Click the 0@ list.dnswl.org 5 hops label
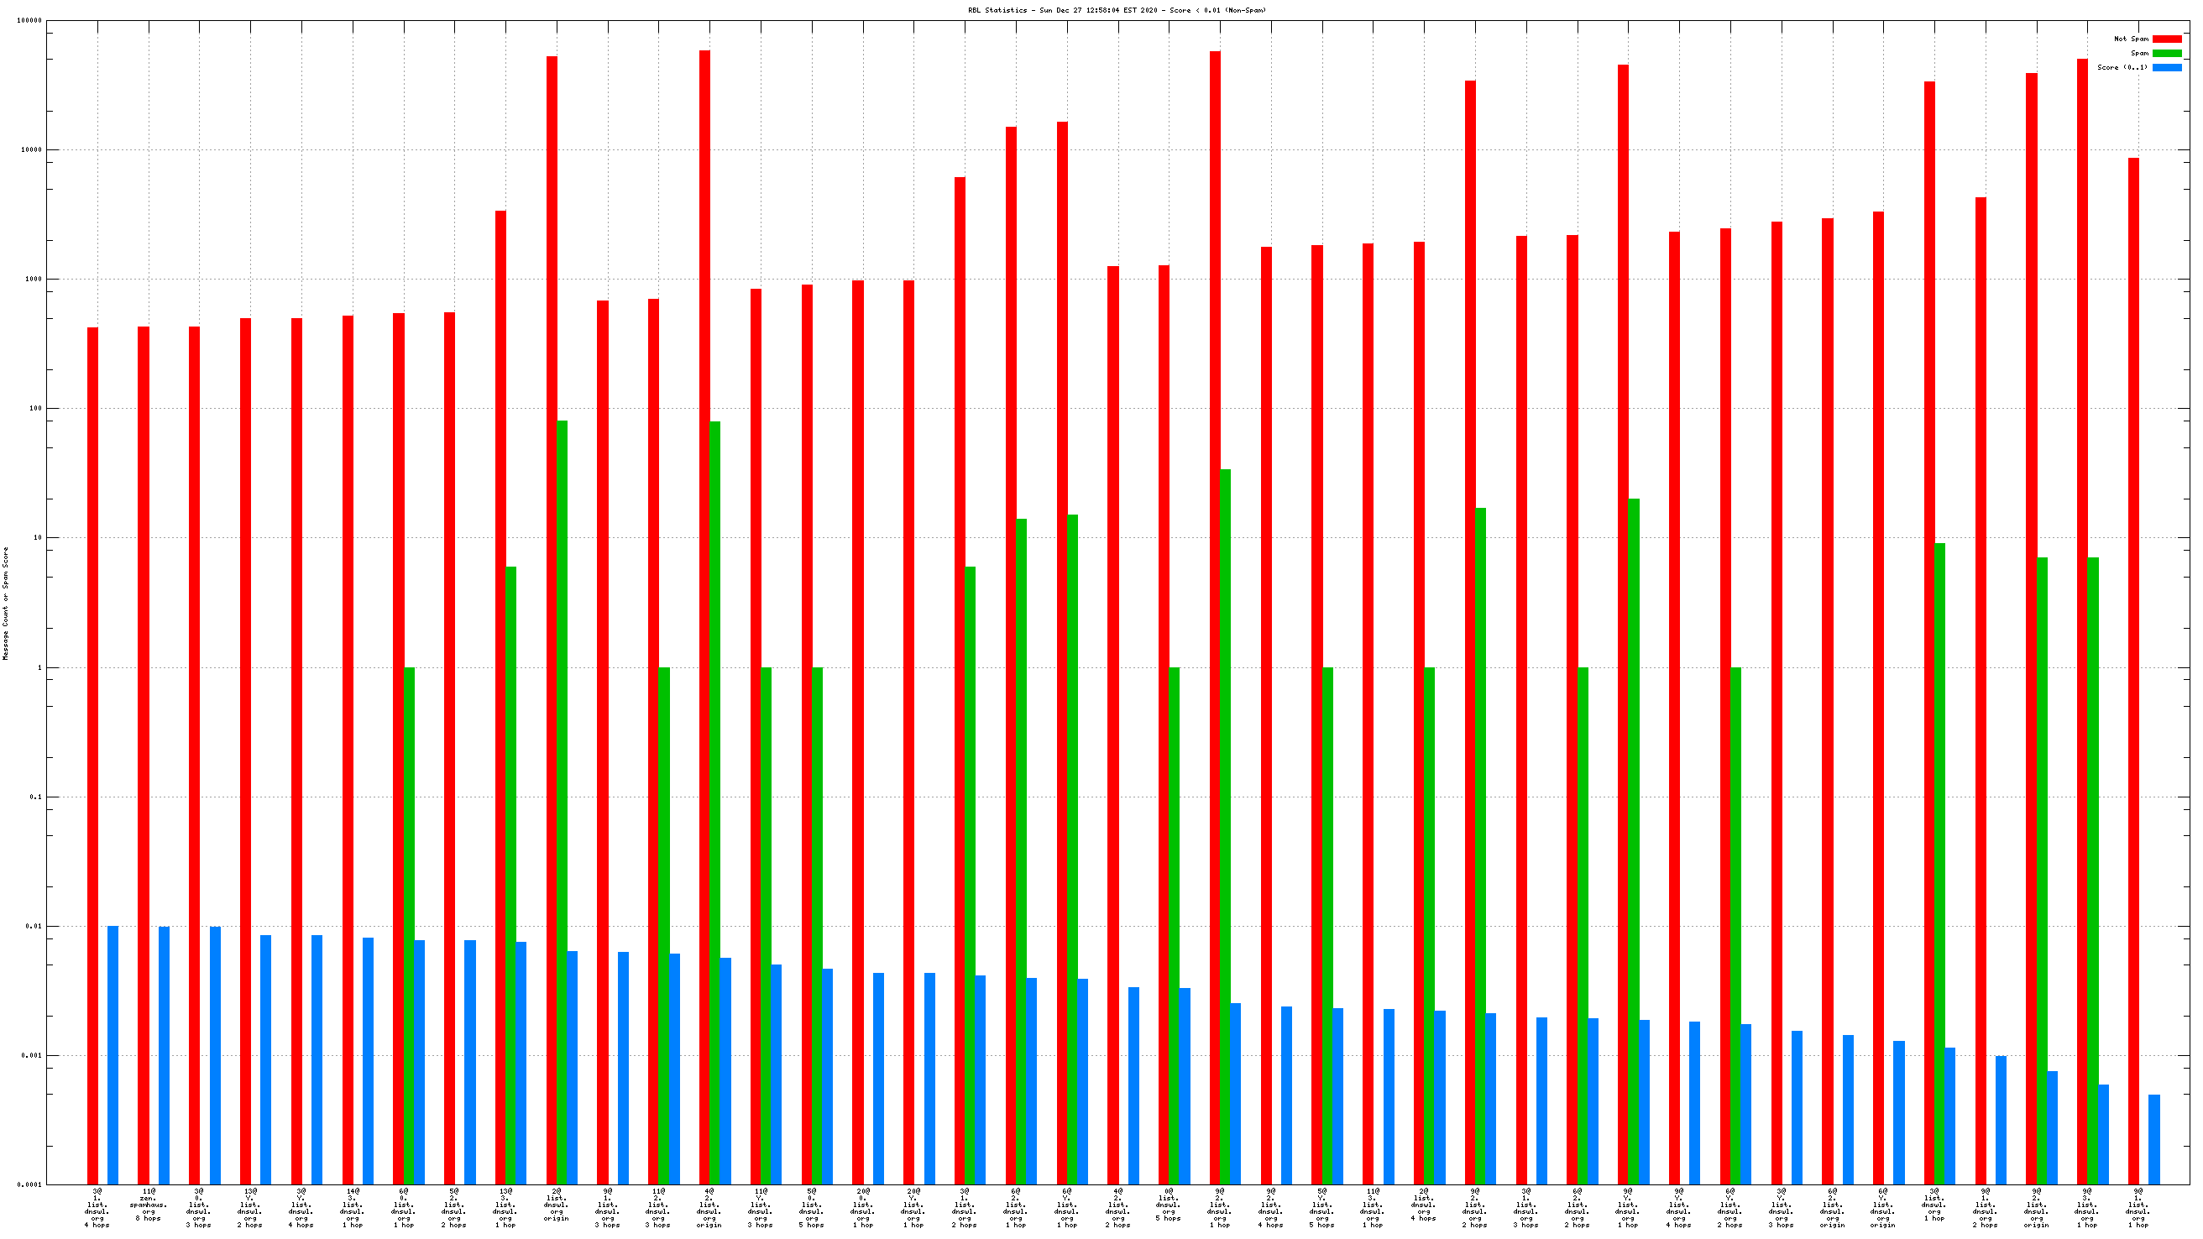Viewport: 2203px width, 1239px height. coord(1168,1204)
